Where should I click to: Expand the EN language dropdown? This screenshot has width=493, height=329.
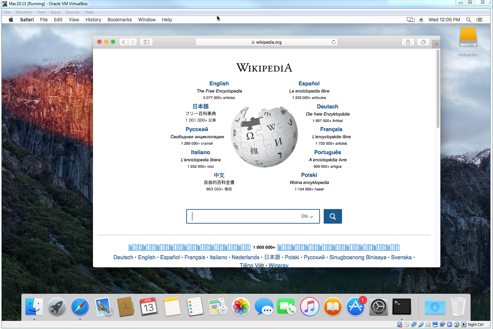point(307,216)
